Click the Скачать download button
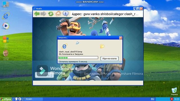 [x=44, y=75]
